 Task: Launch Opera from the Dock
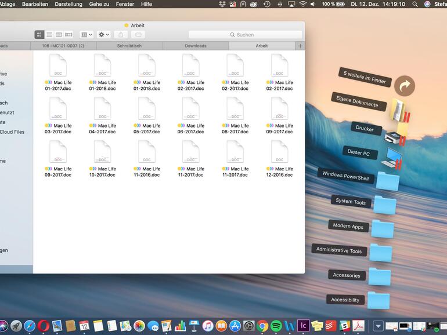point(44,326)
